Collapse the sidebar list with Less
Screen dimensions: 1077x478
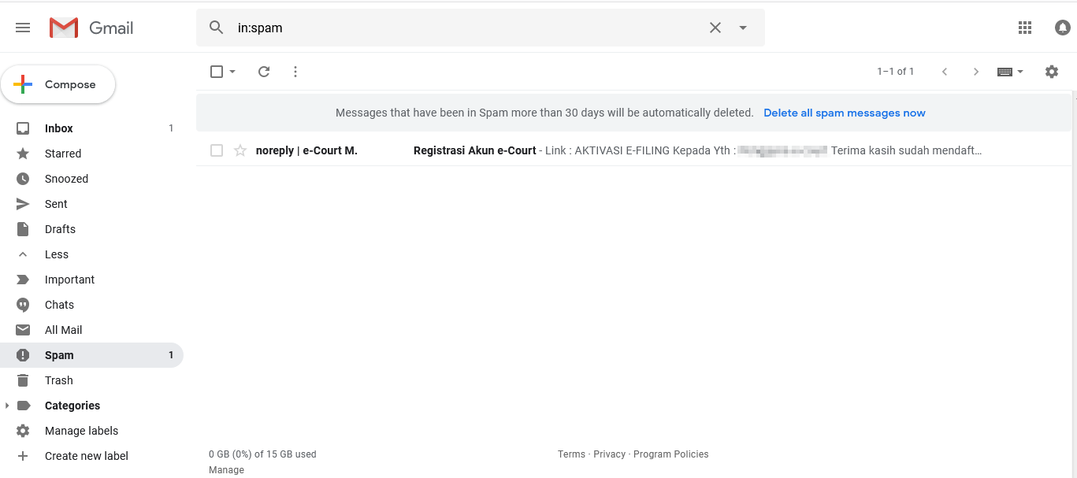tap(56, 254)
